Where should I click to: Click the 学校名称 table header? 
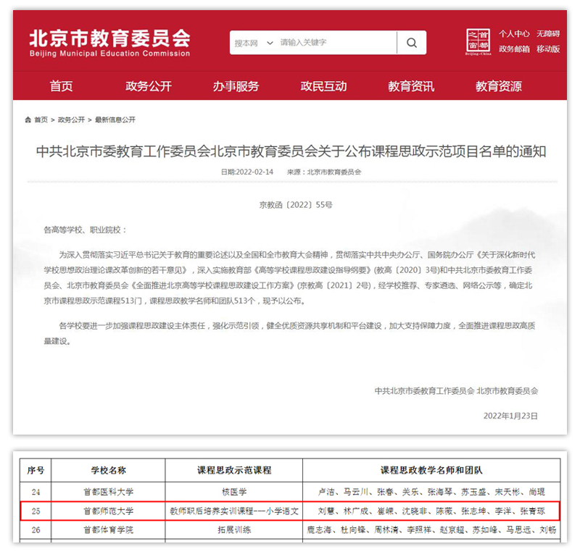pyautogui.click(x=108, y=471)
